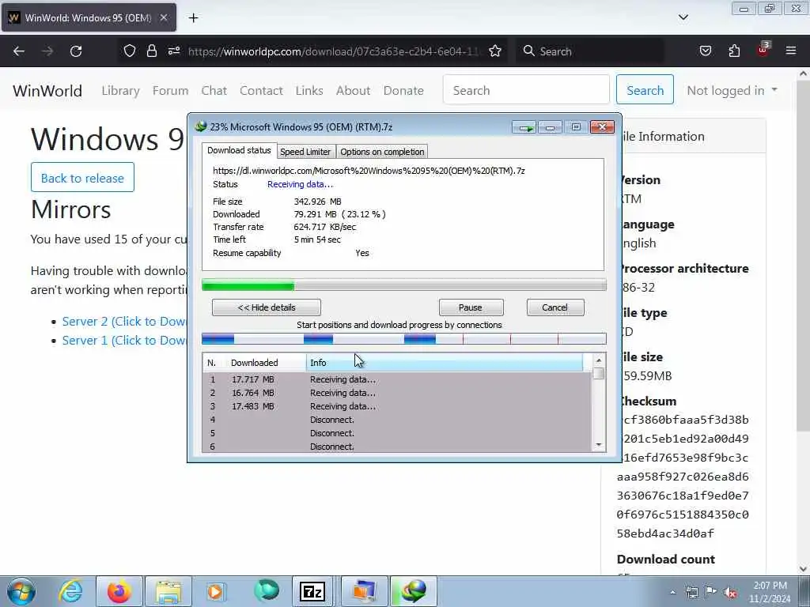This screenshot has height=607, width=810.
Task: Open Pocket save icon in Firefox toolbar
Action: [705, 51]
